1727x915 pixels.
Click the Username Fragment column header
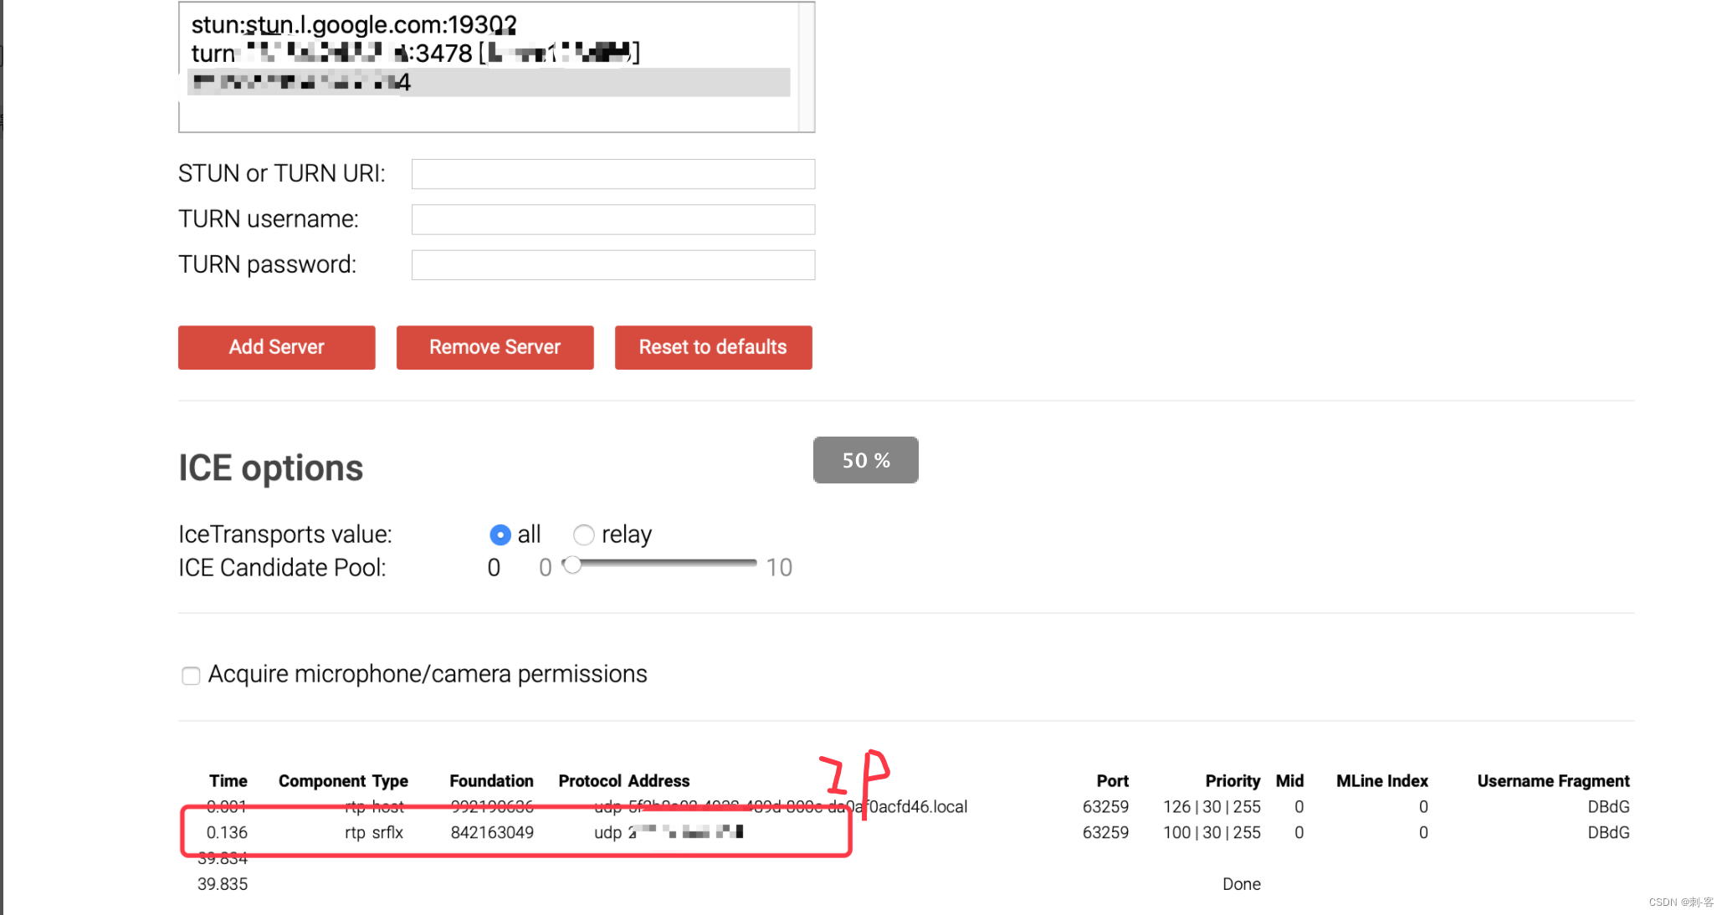[x=1552, y=780]
